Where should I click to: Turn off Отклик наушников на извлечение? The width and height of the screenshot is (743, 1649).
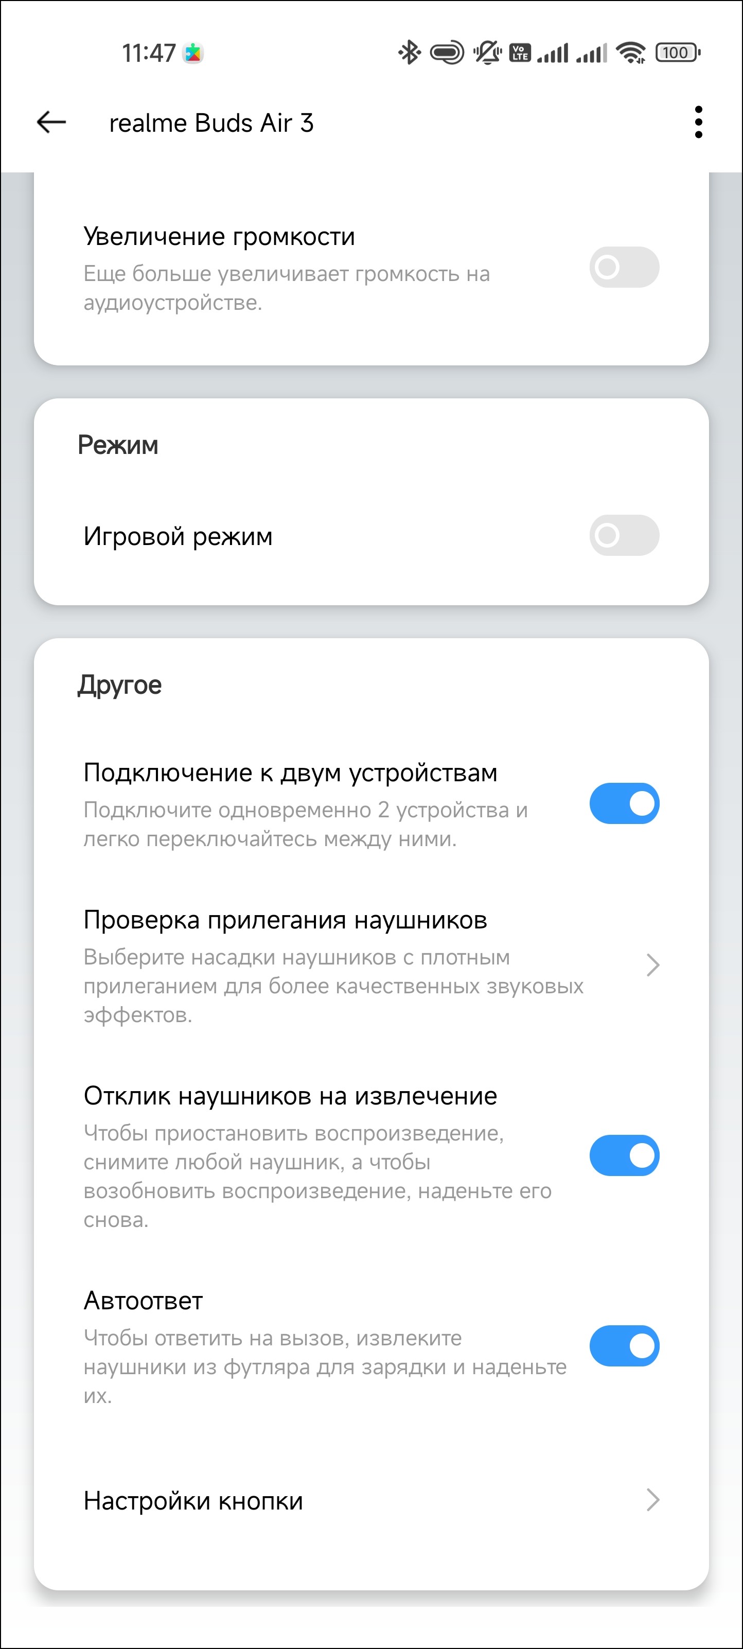tap(624, 1155)
